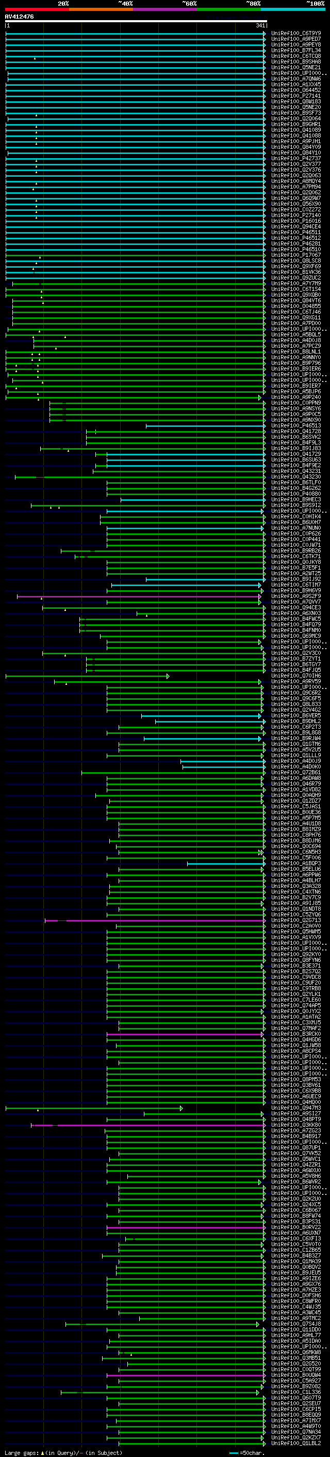Image resolution: width=330 pixels, height=1457 pixels.
Task: Open hit UniRef100_B9SF73
Action: [x=296, y=113]
